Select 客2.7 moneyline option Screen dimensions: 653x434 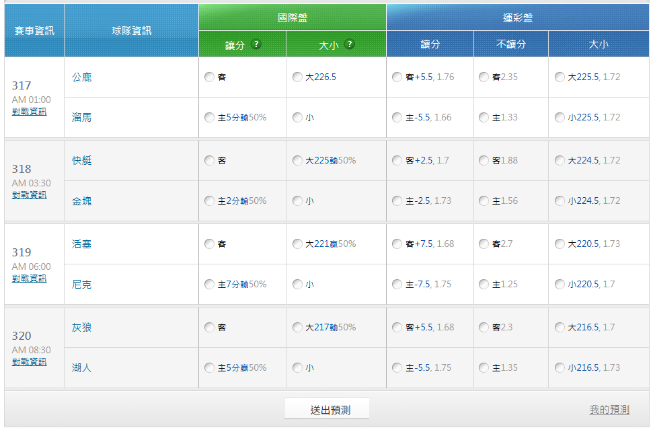coord(484,244)
